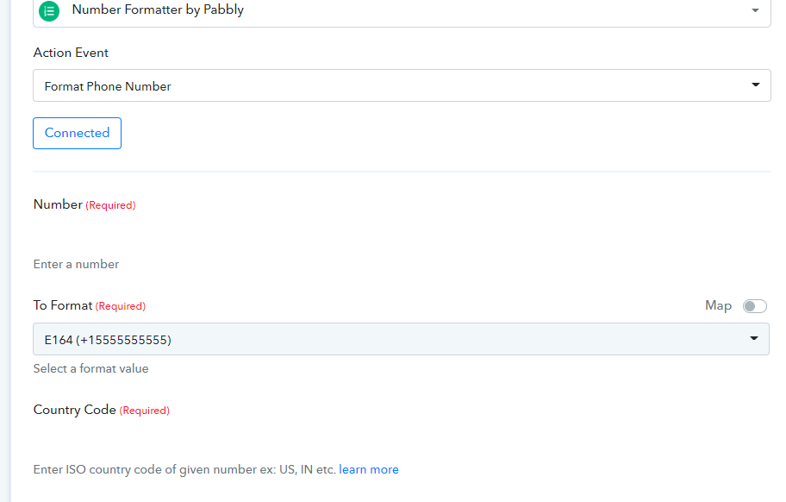Click the Map label next to toggle
Viewport: 786px width, 502px height.
(x=718, y=305)
